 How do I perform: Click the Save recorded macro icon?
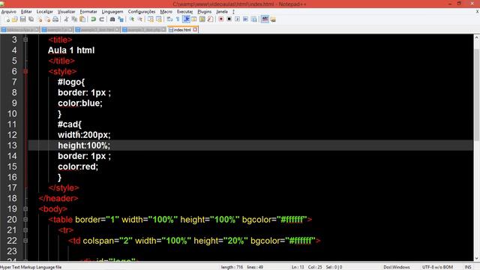[x=253, y=19]
